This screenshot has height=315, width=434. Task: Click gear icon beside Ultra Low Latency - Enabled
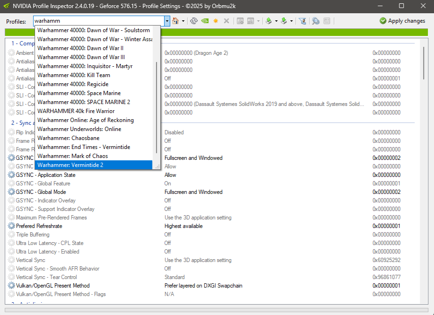(11, 252)
